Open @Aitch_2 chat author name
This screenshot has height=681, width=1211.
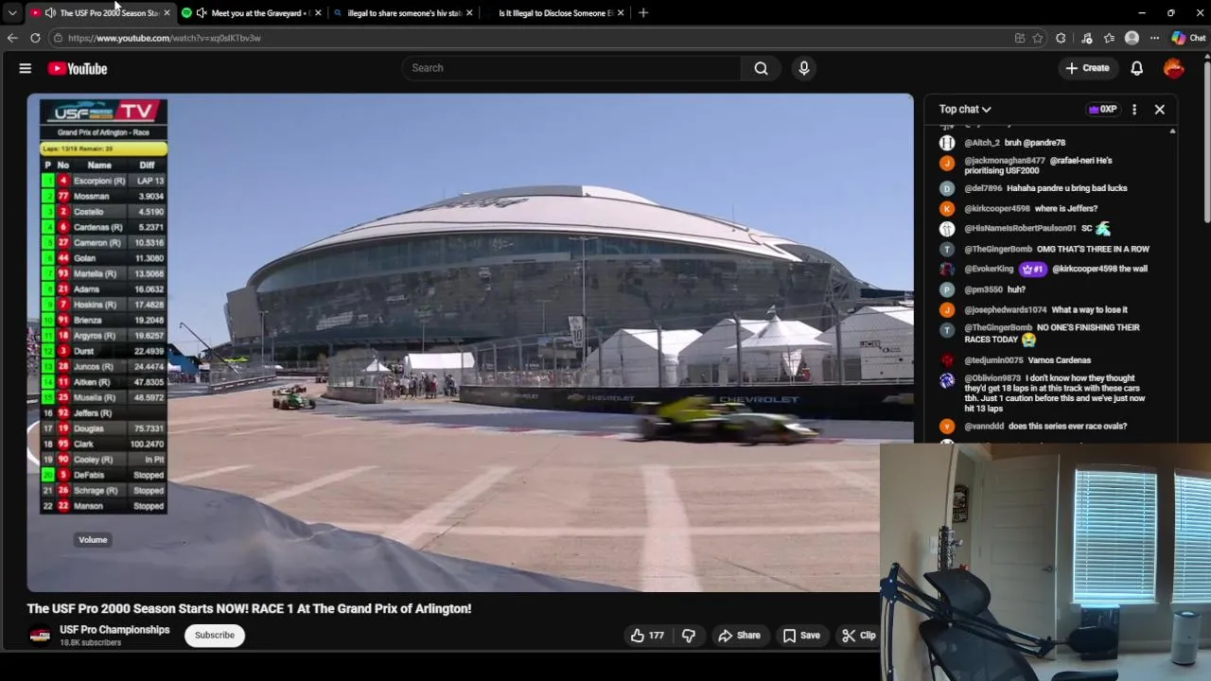982,143
